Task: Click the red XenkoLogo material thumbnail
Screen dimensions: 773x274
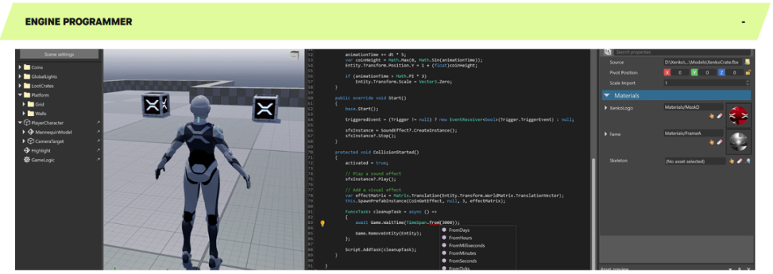Action: coord(738,116)
